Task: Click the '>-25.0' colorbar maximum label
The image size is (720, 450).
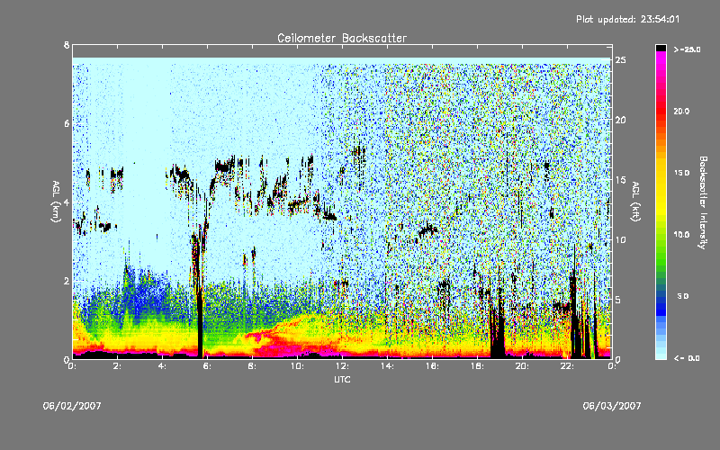Action: 687,49
